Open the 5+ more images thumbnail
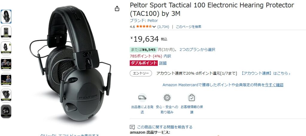This screenshot has height=136, width=306. coord(6,112)
